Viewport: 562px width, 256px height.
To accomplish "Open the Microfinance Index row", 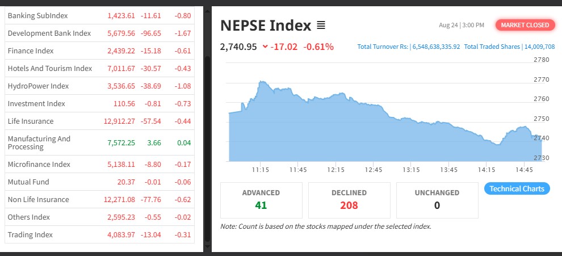I will [39, 164].
